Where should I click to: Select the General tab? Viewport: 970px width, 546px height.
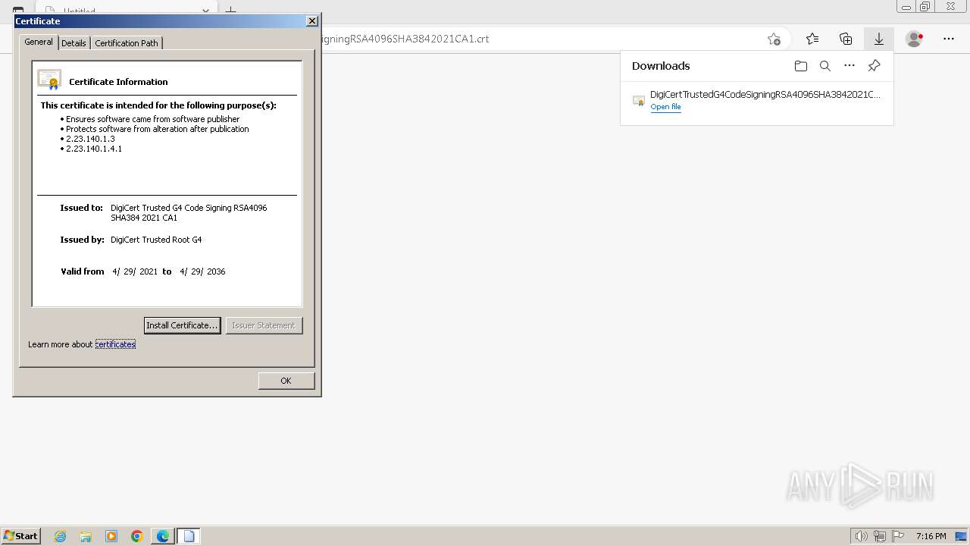pyautogui.click(x=39, y=42)
